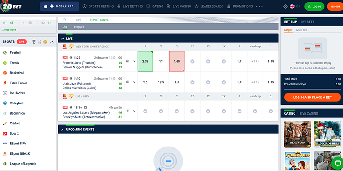The image size is (343, 171).
Task: Open Sports Betting menu
Action: coord(98,6)
